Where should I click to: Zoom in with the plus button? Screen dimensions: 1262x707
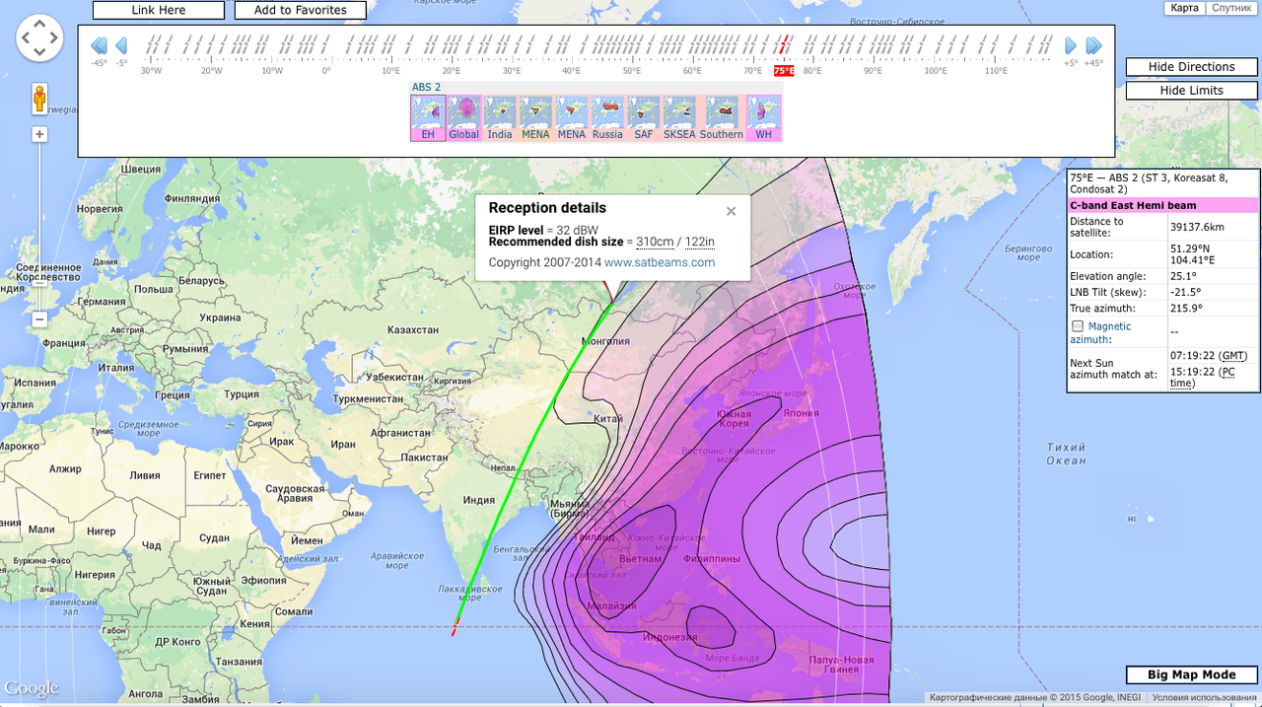pyautogui.click(x=39, y=134)
